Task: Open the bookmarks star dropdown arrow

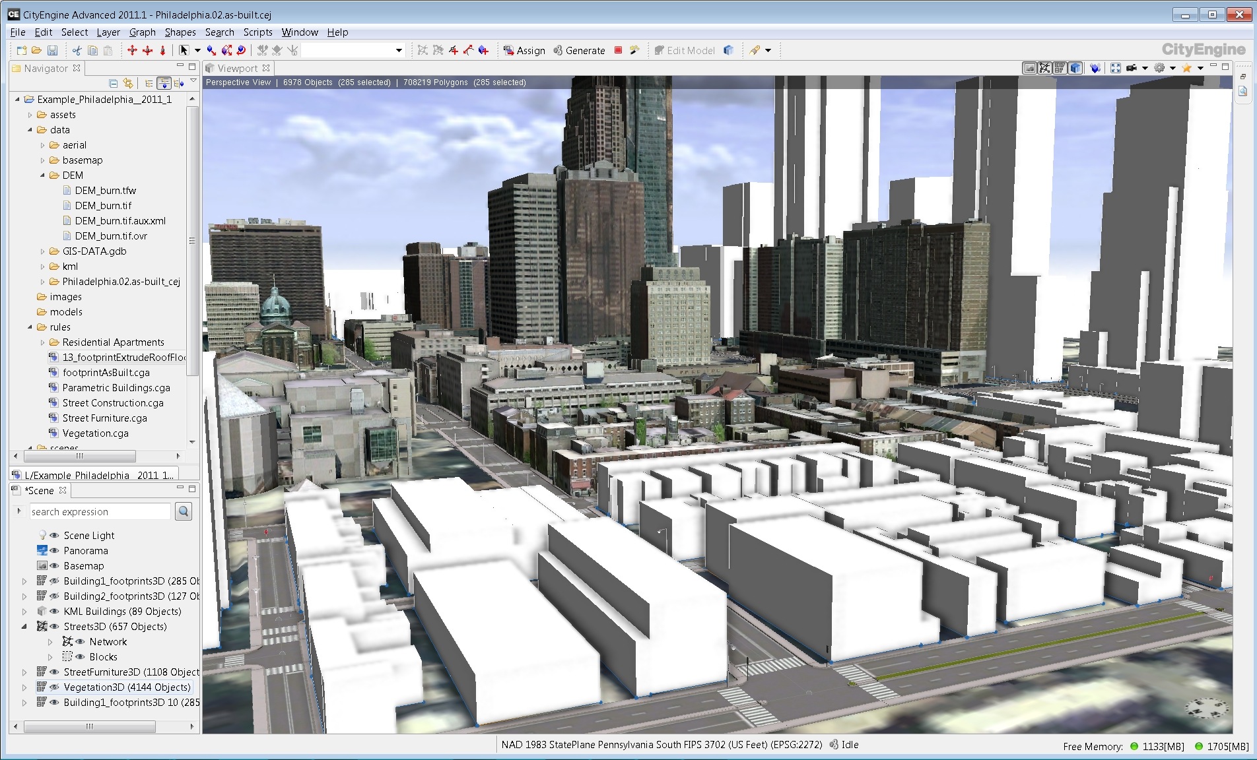Action: 1200,68
